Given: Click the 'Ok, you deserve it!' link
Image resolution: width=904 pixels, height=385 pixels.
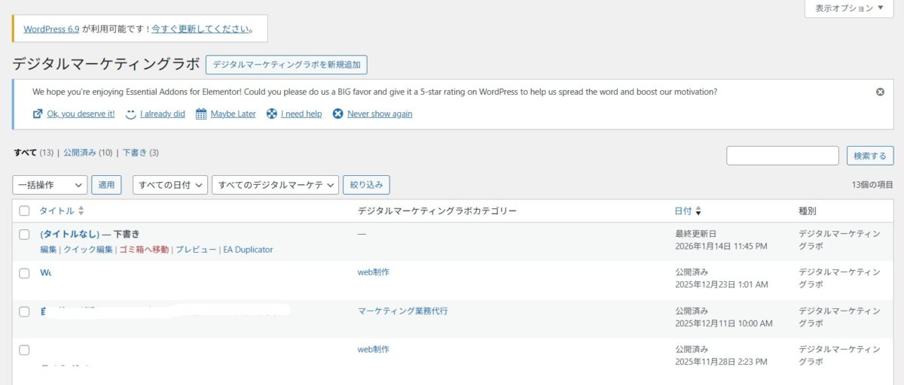Looking at the screenshot, I should coord(81,114).
